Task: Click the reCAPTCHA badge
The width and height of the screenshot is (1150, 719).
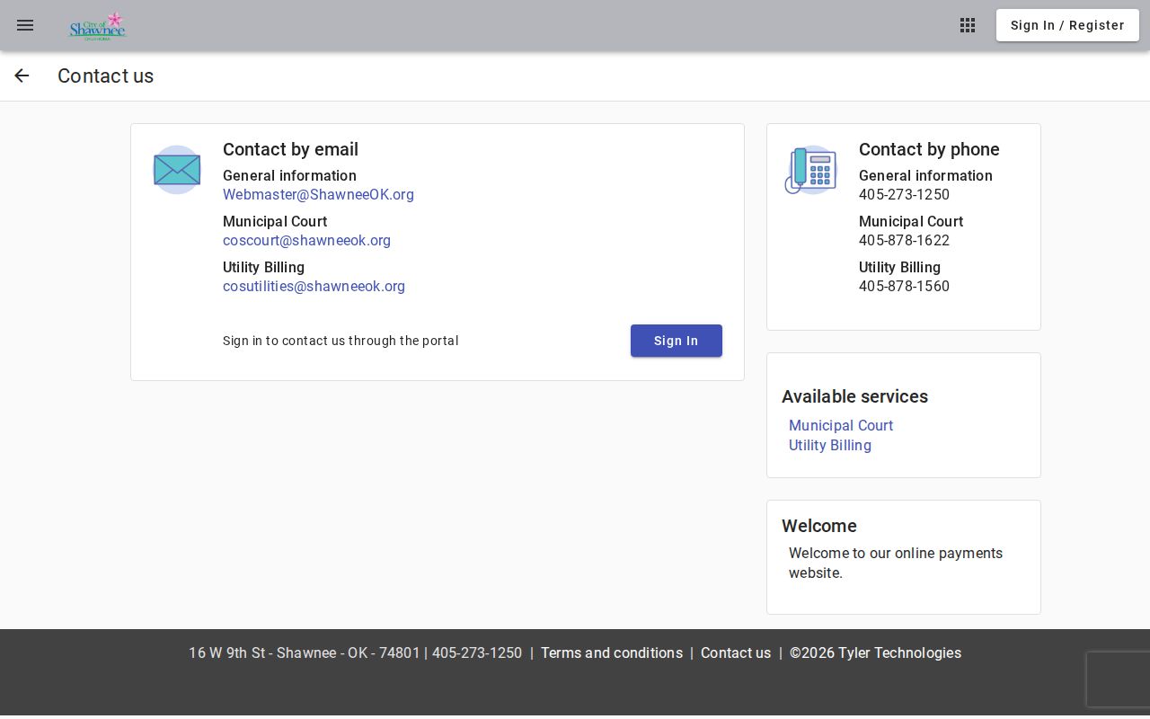Action: click(1119, 679)
